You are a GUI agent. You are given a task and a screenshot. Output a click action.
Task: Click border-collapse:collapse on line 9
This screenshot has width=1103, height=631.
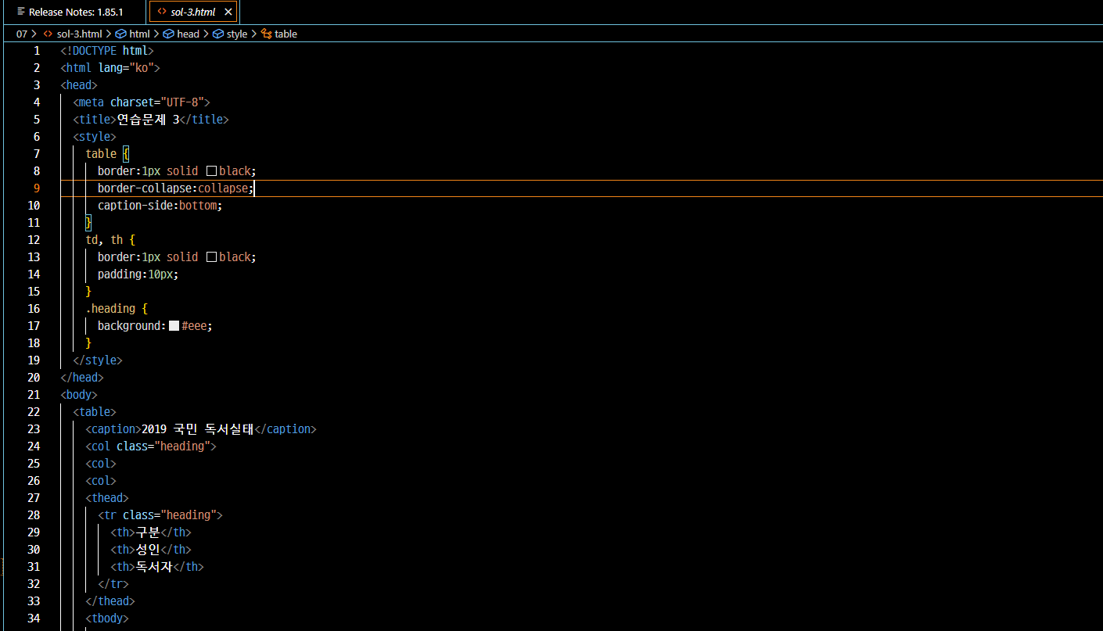point(176,188)
